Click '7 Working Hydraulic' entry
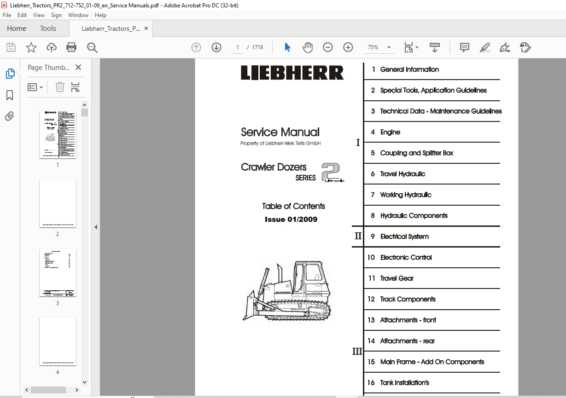The height and width of the screenshot is (398, 566). click(x=401, y=195)
